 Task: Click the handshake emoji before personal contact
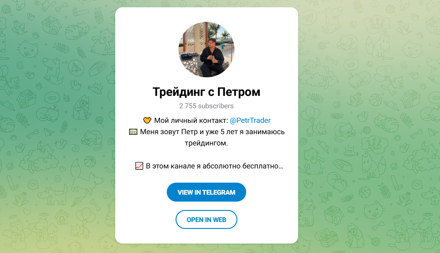[147, 120]
